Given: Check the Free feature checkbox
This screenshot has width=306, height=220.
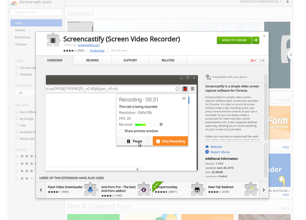Looking at the screenshot, I should 17,125.
